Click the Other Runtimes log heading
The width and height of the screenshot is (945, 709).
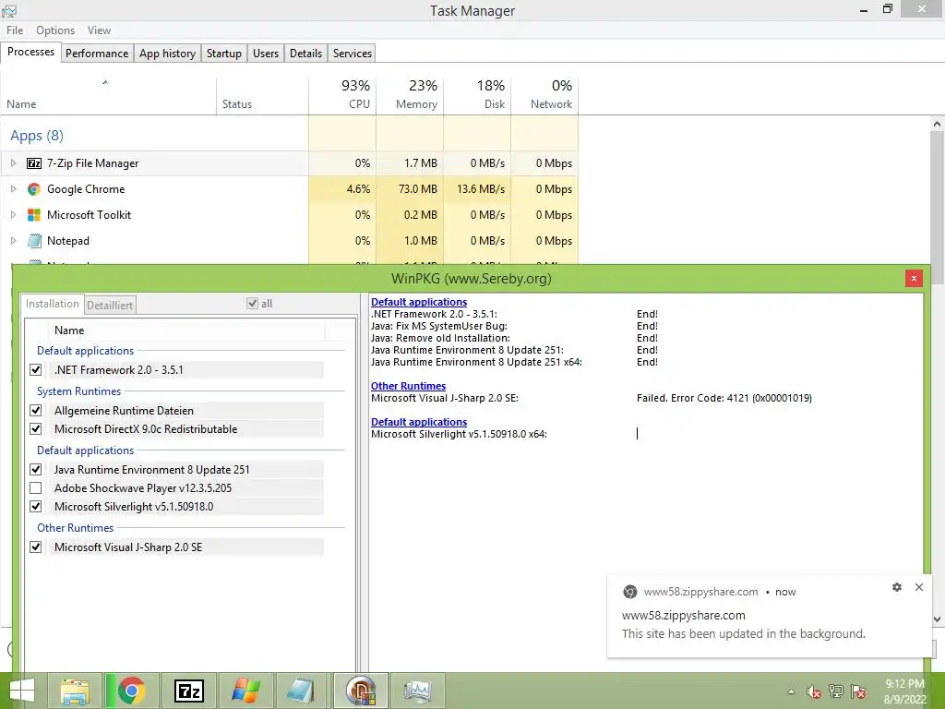point(408,386)
